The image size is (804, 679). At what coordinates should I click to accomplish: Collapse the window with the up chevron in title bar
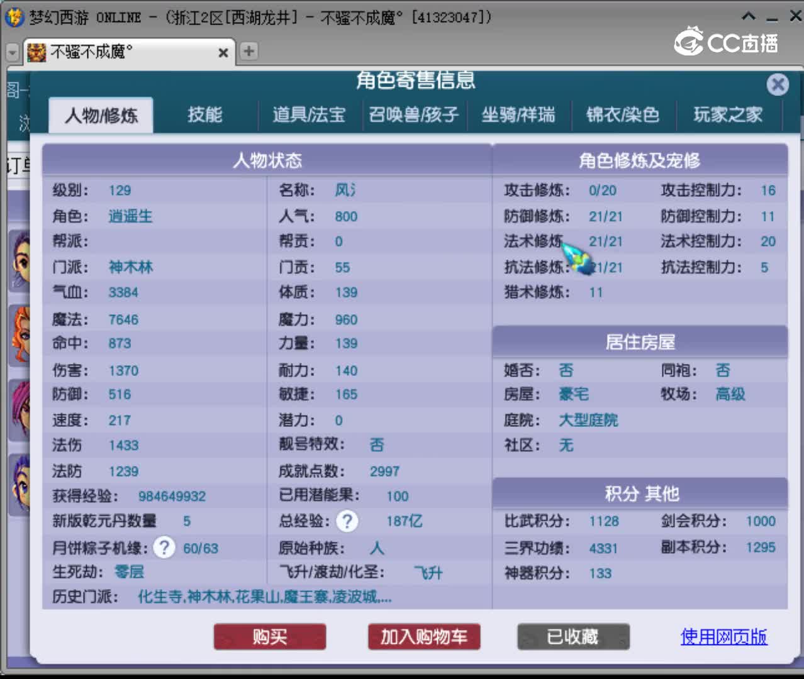[x=749, y=16]
